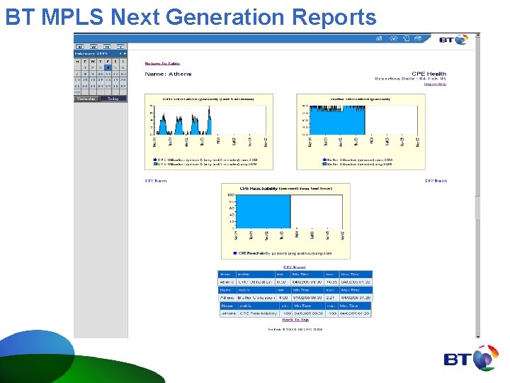Click the Back To Top link
The image size is (510, 383).
point(295,320)
